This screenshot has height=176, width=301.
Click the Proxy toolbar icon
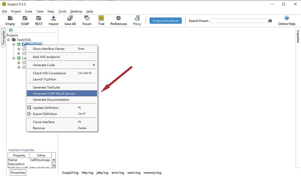point(137,18)
